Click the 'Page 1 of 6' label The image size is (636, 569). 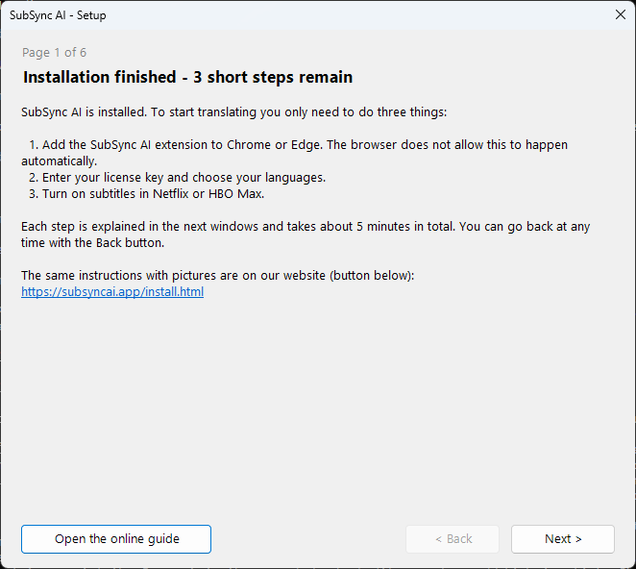point(54,52)
